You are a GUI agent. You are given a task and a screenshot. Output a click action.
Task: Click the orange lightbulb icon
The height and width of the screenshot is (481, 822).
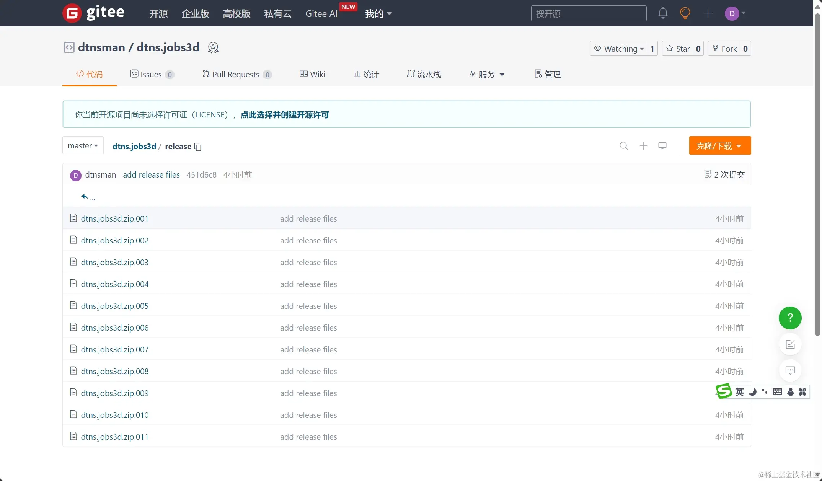pyautogui.click(x=685, y=13)
